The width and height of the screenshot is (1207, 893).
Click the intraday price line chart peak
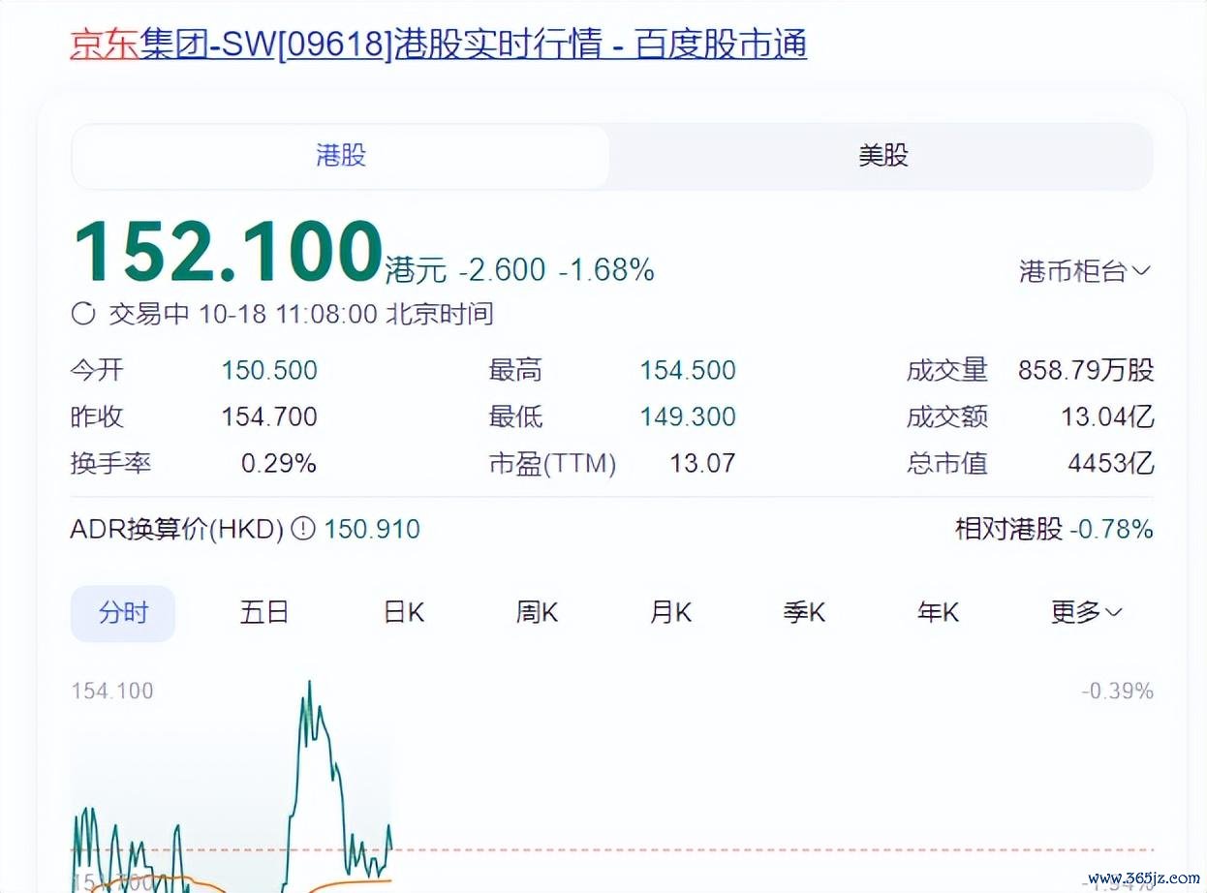click(309, 684)
